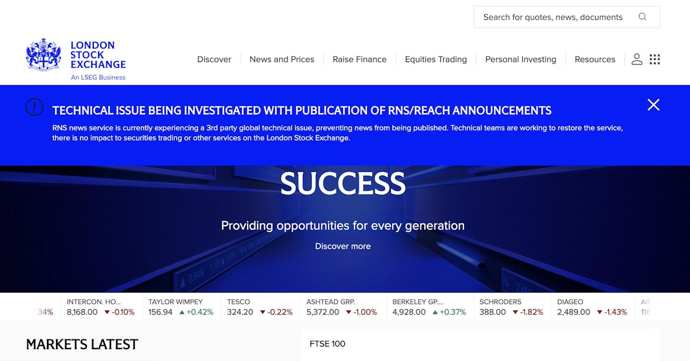Click the Discover more link
This screenshot has height=361, width=690.
pyautogui.click(x=343, y=246)
